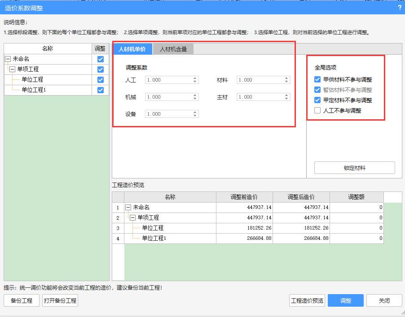405x317 pixels.
Task: Uncheck adjust box for 单位工程1 in left tree
Action: tap(101, 90)
